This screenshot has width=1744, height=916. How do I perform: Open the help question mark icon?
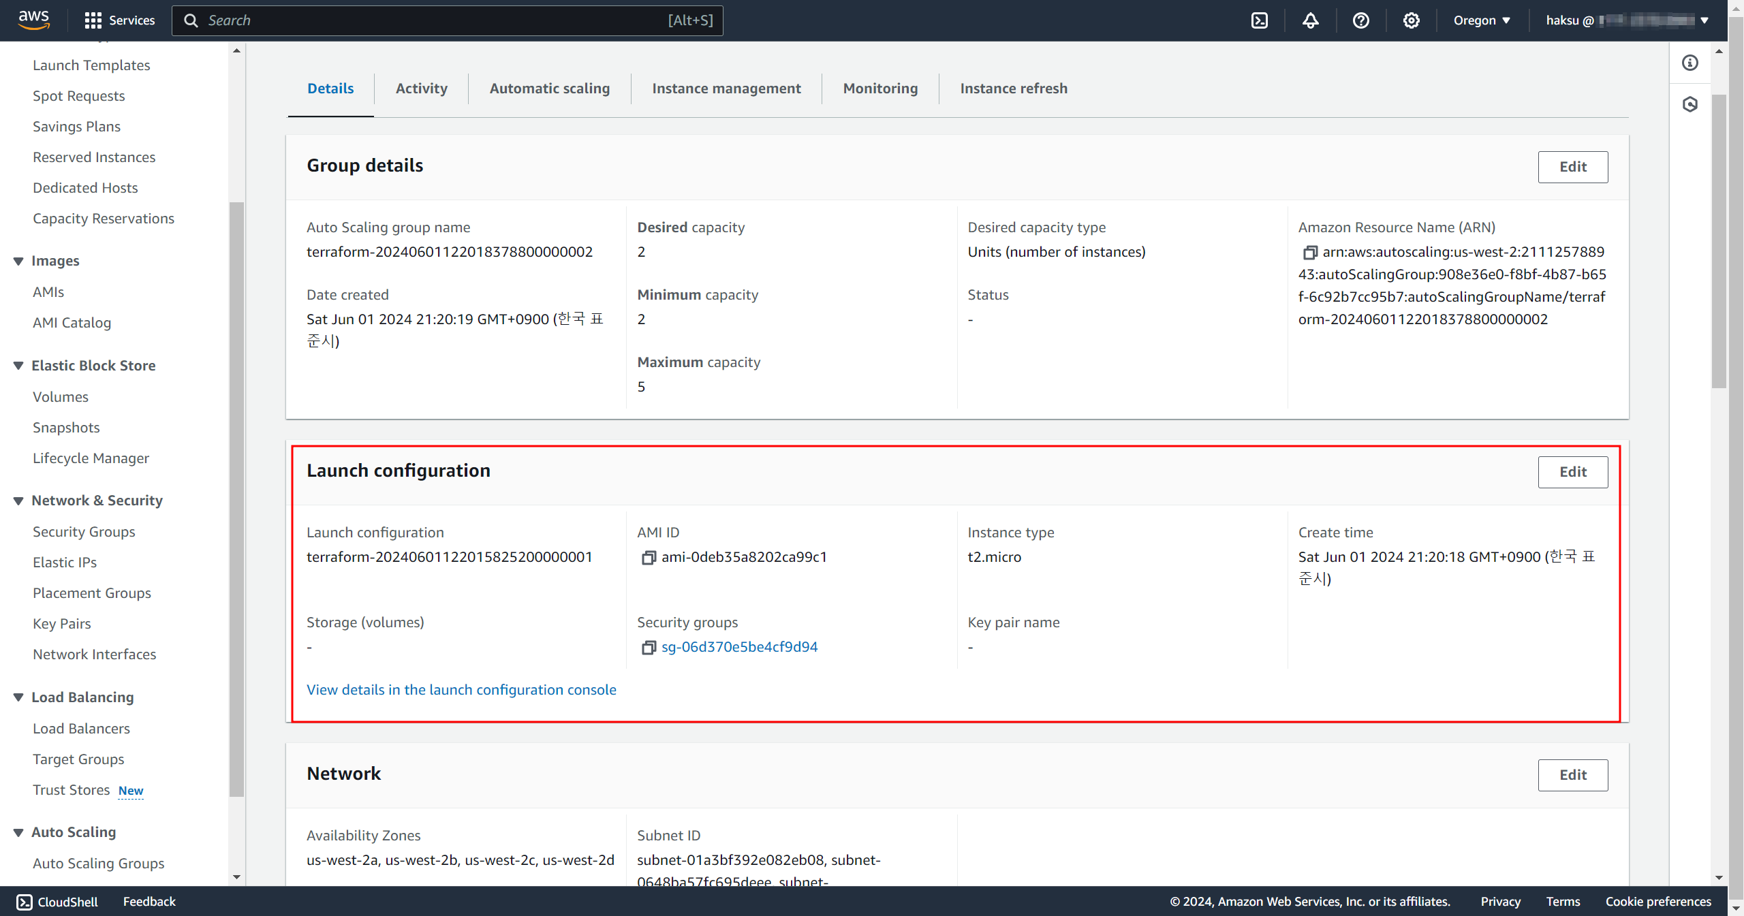[x=1360, y=20]
